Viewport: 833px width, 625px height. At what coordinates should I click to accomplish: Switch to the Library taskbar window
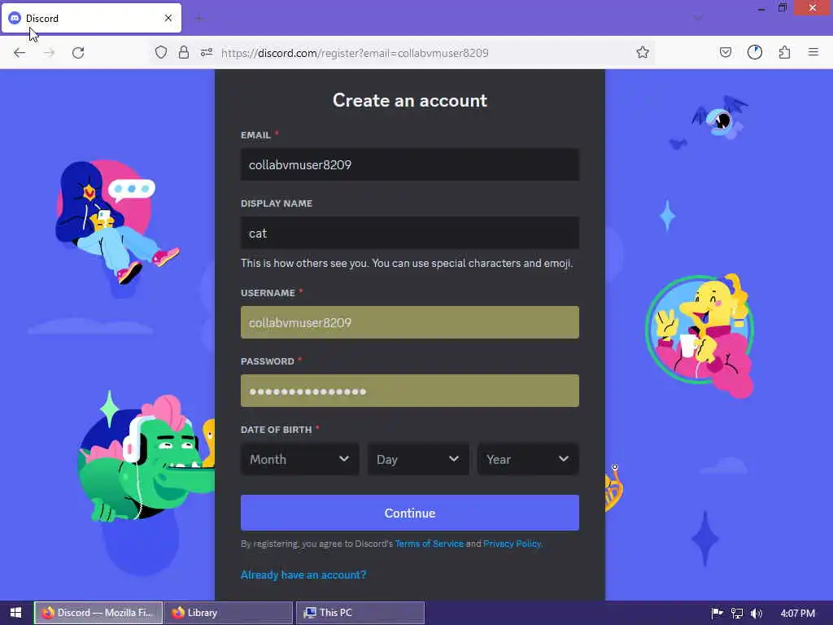tap(229, 613)
